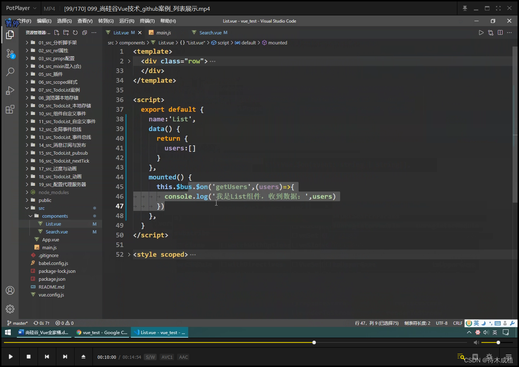This screenshot has height=367, width=519.
Task: Mute PotPlayer via speaker icon
Action: (x=476, y=343)
